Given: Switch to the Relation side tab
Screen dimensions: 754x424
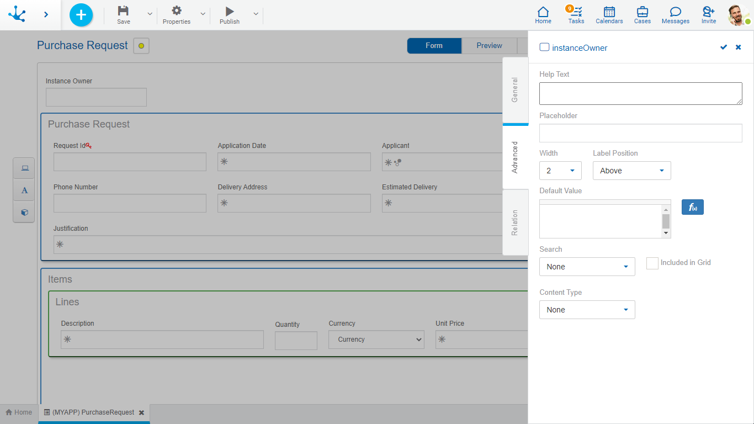Looking at the screenshot, I should (515, 222).
